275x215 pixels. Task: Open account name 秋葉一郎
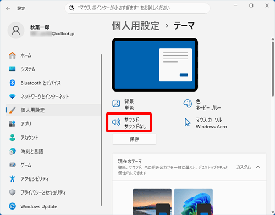tap(40, 27)
